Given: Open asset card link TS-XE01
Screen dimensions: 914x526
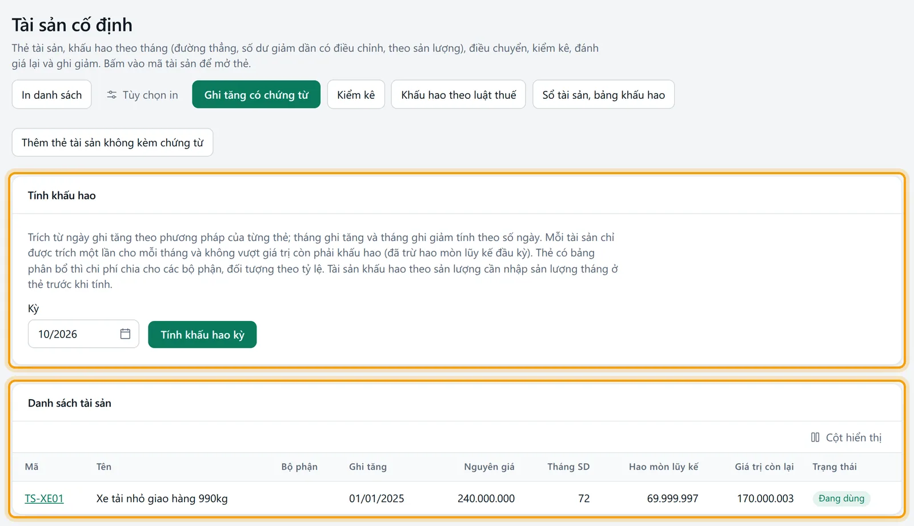Looking at the screenshot, I should pyautogui.click(x=44, y=499).
